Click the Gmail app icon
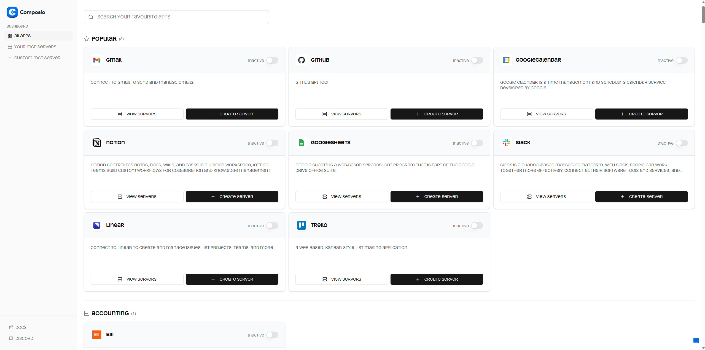 pos(97,60)
